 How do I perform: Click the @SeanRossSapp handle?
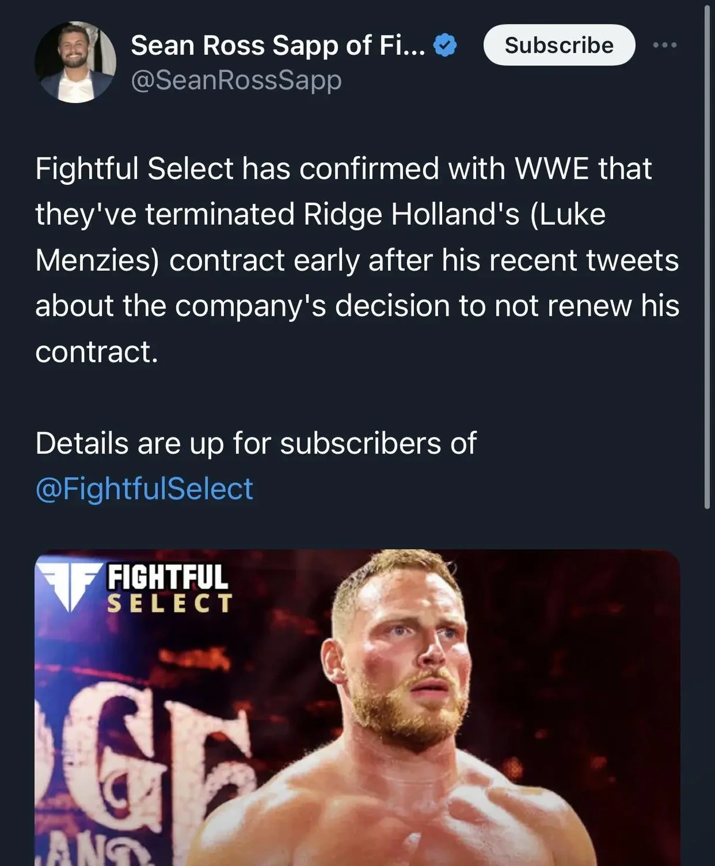(x=236, y=80)
